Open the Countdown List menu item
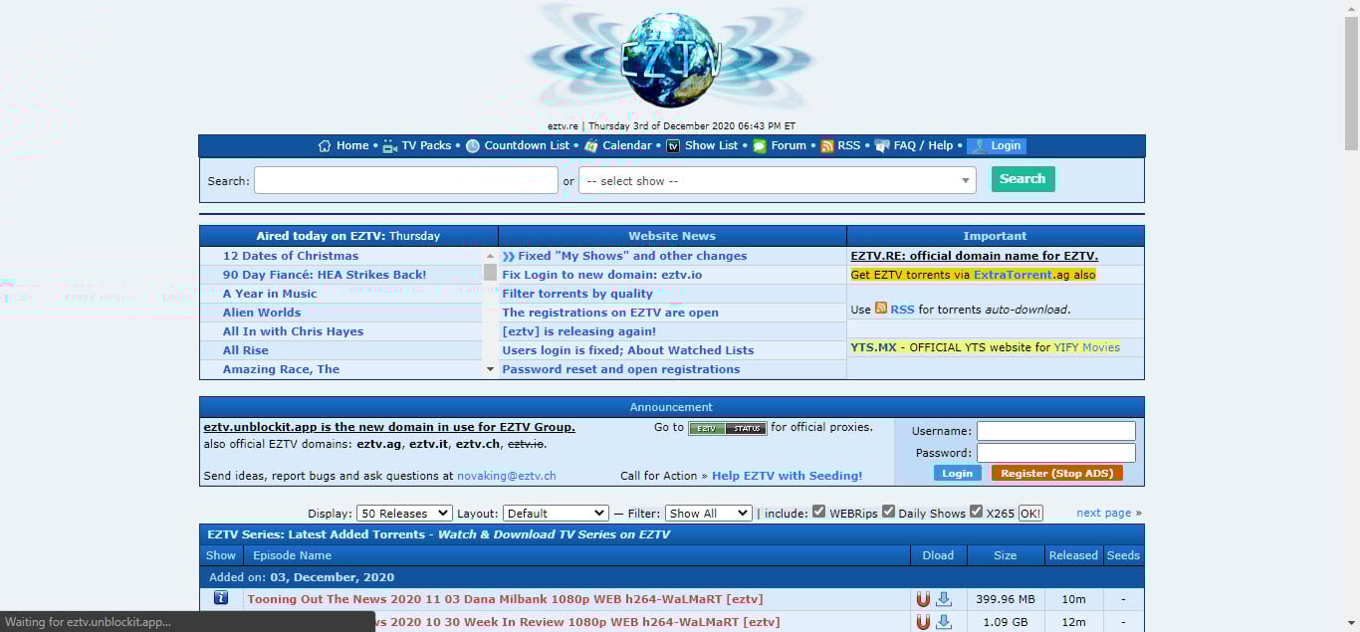1360x632 pixels. pyautogui.click(x=527, y=145)
